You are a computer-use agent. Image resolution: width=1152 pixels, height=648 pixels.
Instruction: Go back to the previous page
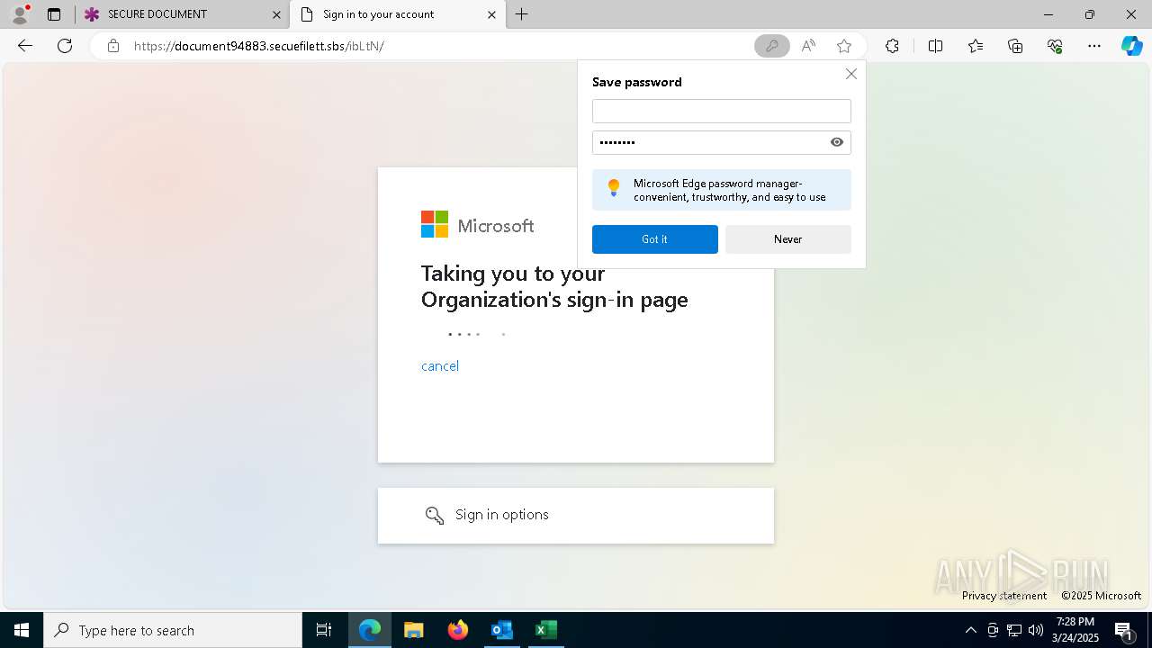click(25, 46)
